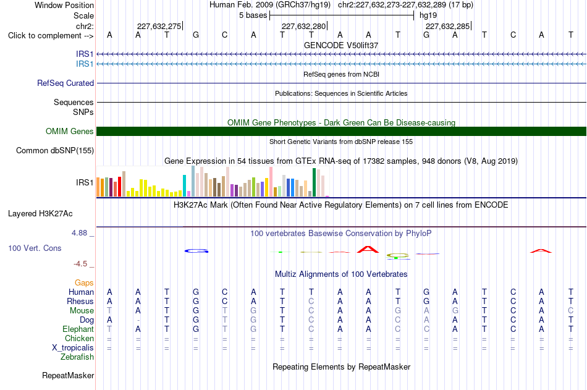
Task: Click the dash gap in the Dog alignment row
Action: [138, 320]
